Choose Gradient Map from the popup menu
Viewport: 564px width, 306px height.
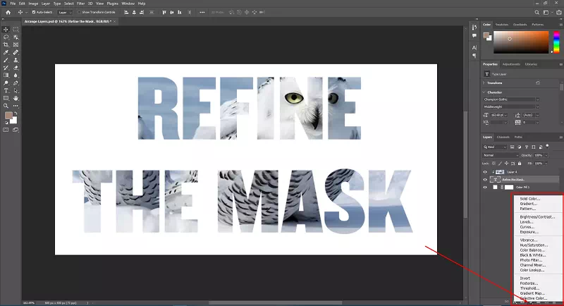tap(532, 293)
